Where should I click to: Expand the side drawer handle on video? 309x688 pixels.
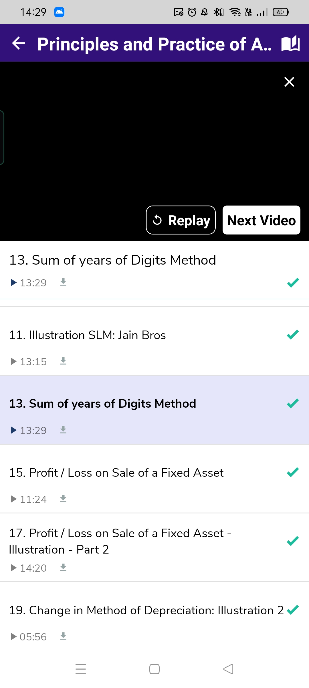[x=2, y=138]
